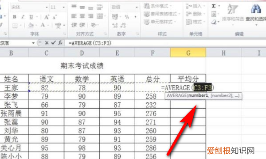Click the cell Borders icon

(15, 26)
